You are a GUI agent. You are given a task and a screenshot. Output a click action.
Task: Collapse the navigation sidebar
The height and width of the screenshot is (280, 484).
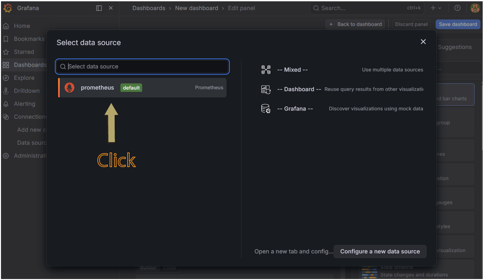(x=99, y=8)
